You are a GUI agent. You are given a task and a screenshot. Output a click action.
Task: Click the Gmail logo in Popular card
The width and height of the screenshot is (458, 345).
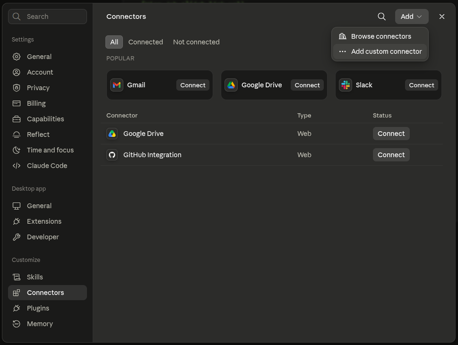point(117,85)
